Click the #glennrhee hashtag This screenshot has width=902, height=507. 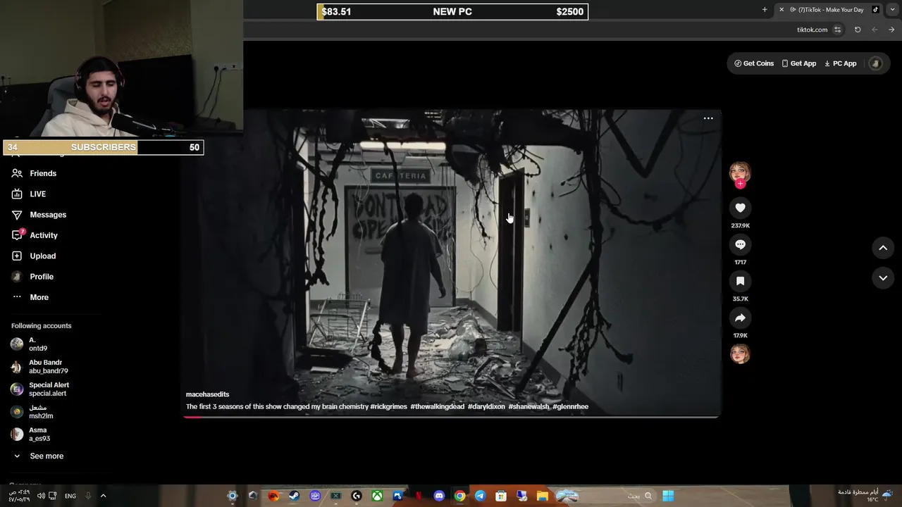click(570, 406)
